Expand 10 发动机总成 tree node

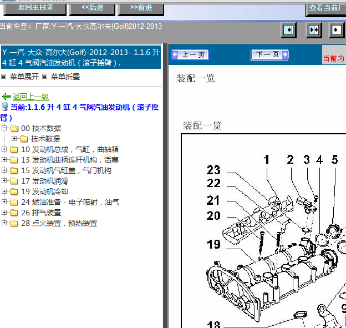click(x=4, y=149)
